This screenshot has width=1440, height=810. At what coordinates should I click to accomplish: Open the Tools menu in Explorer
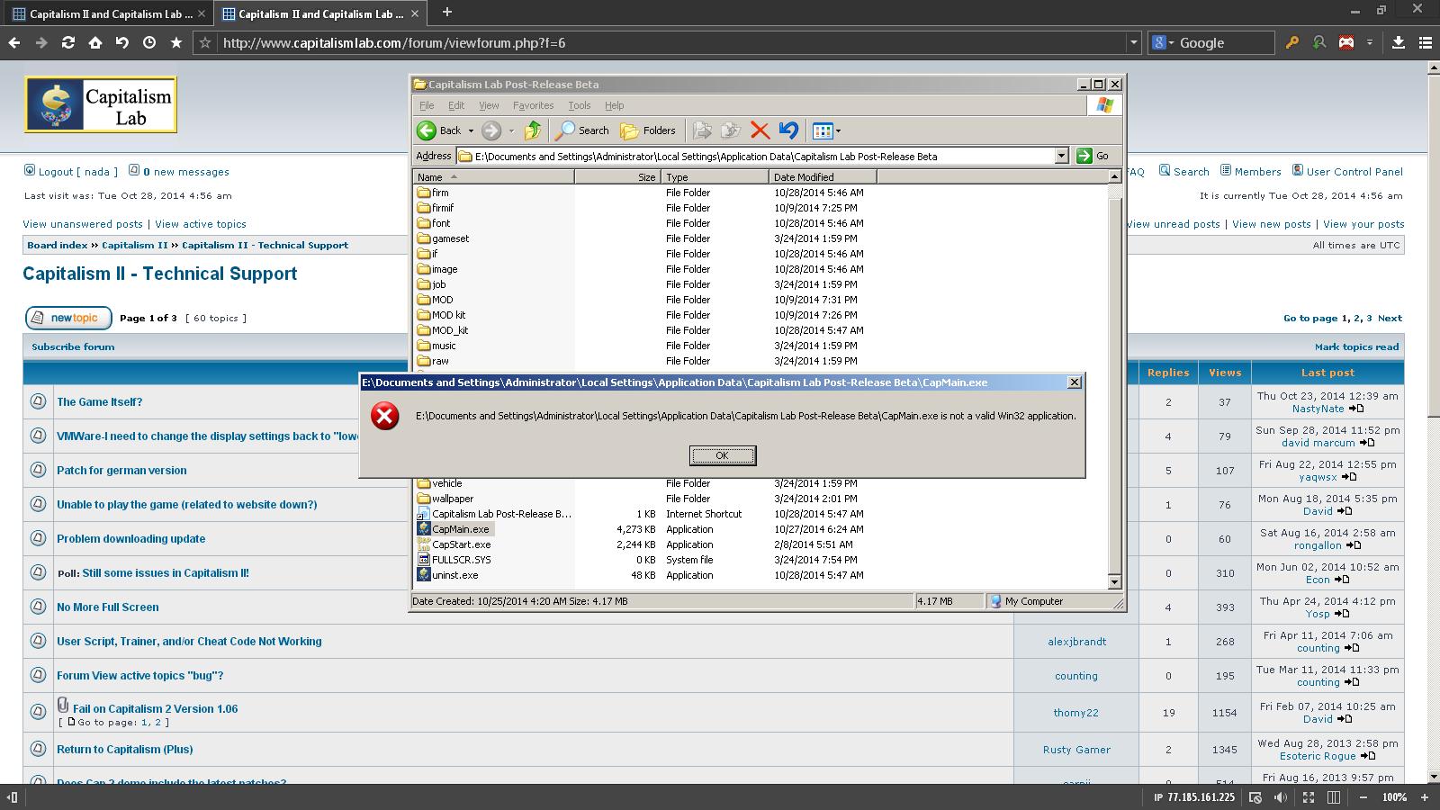coord(579,105)
